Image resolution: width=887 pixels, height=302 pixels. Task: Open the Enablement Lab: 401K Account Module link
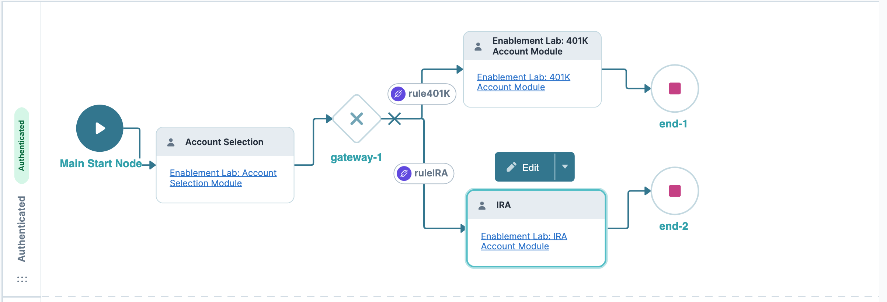[523, 82]
